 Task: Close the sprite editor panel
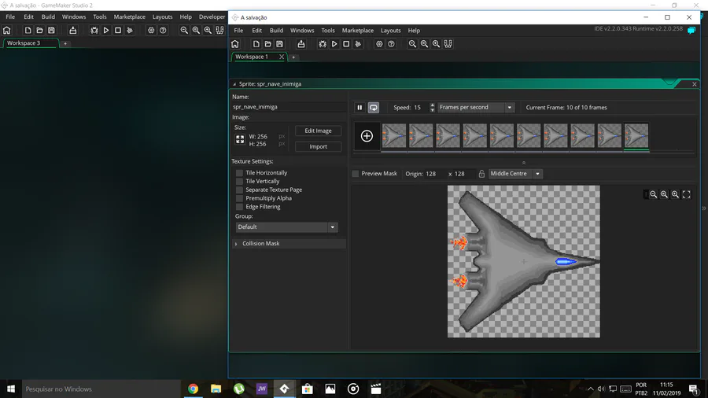[695, 84]
